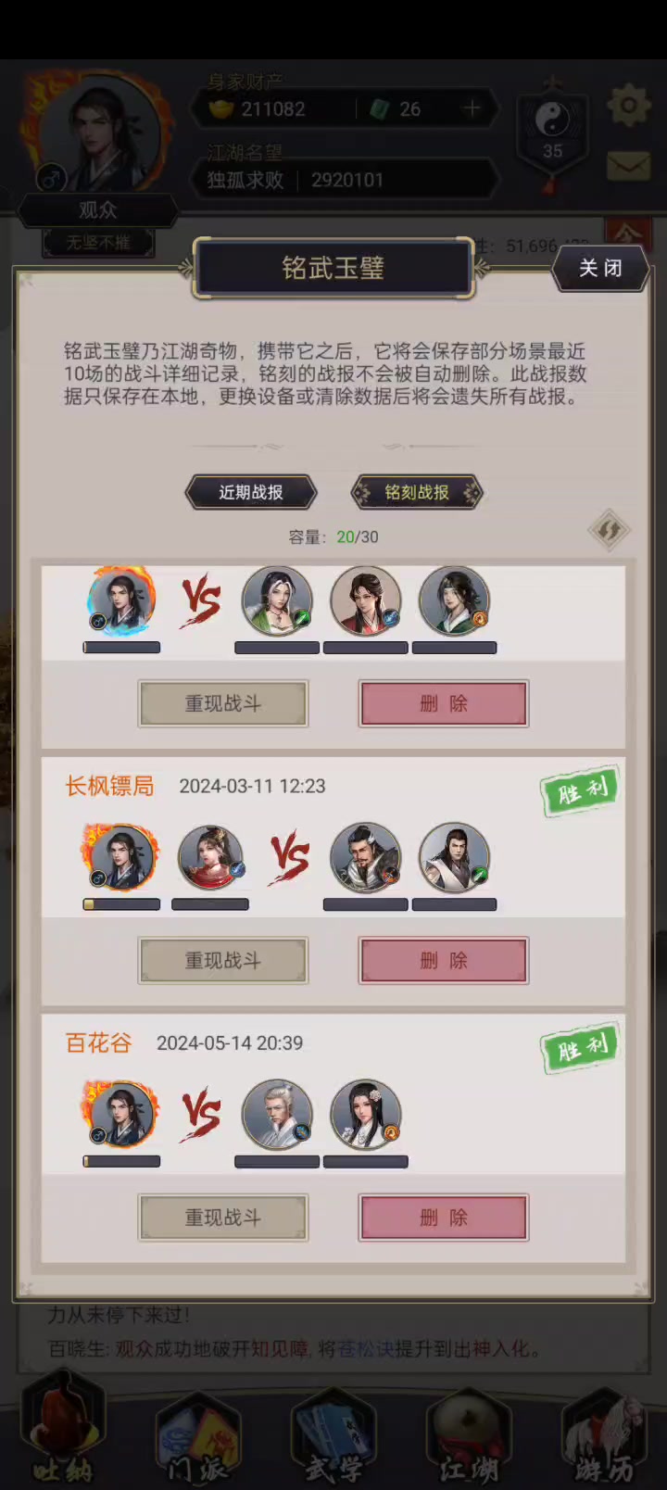This screenshot has height=1490, width=667.
Task: Open the 吐纳 bottom navigation icon
Action: click(x=63, y=1434)
